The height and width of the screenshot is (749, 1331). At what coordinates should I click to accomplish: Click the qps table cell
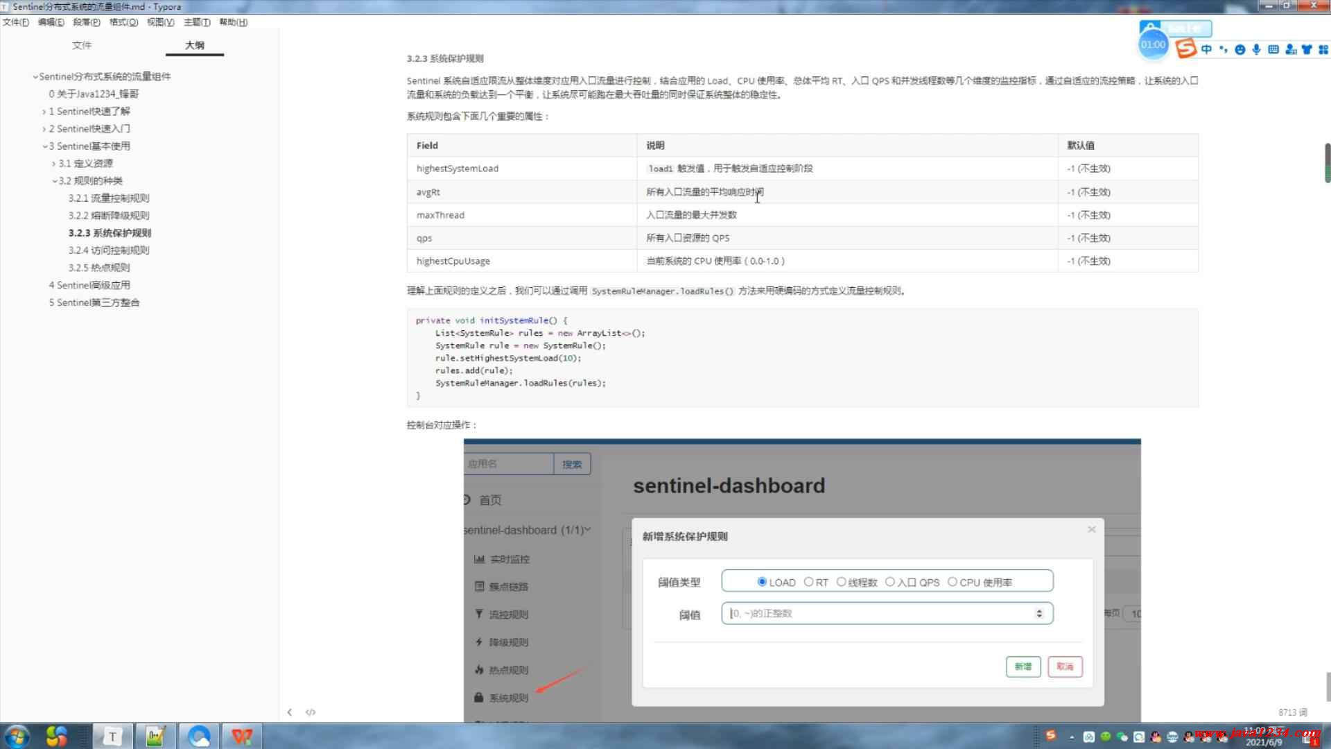(522, 238)
